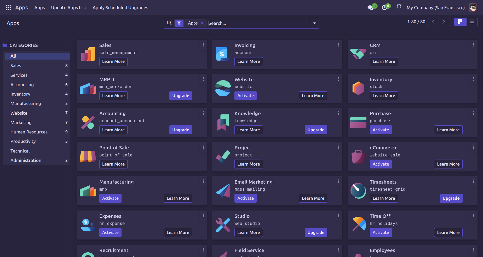Viewport: 483px width, 257px height.
Task: Upgrade the MRP II app
Action: (181, 96)
